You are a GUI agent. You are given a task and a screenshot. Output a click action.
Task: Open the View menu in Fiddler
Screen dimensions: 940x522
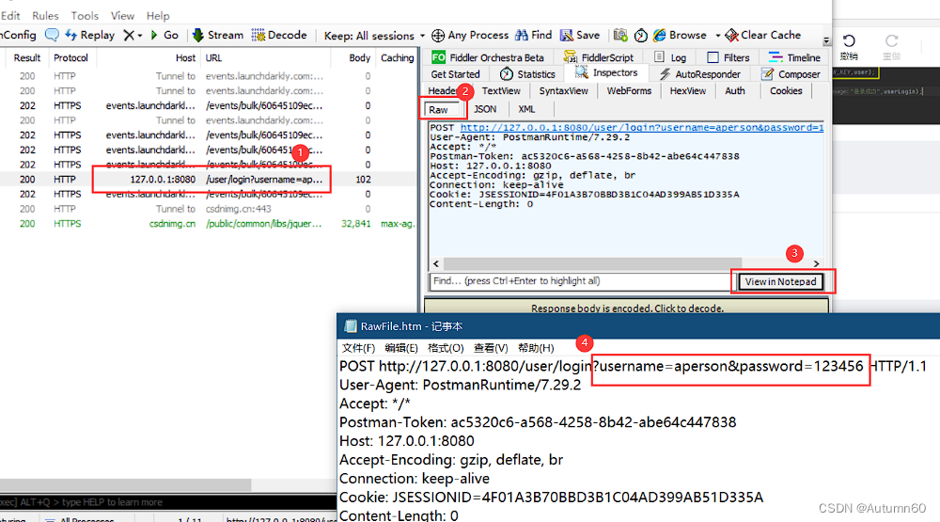tap(122, 16)
